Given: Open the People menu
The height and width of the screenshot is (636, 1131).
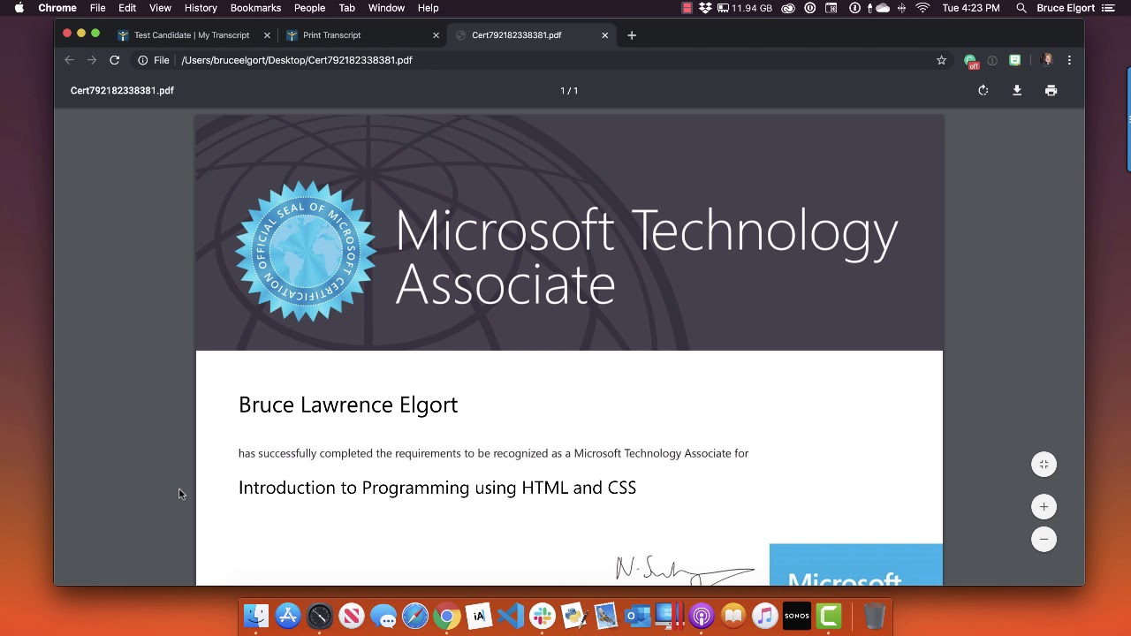Looking at the screenshot, I should 309,8.
